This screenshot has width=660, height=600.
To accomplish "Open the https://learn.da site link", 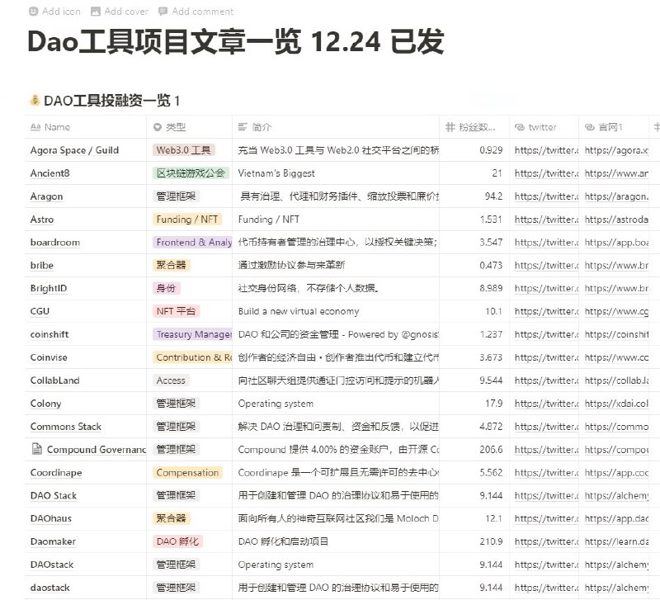I will tap(616, 542).
